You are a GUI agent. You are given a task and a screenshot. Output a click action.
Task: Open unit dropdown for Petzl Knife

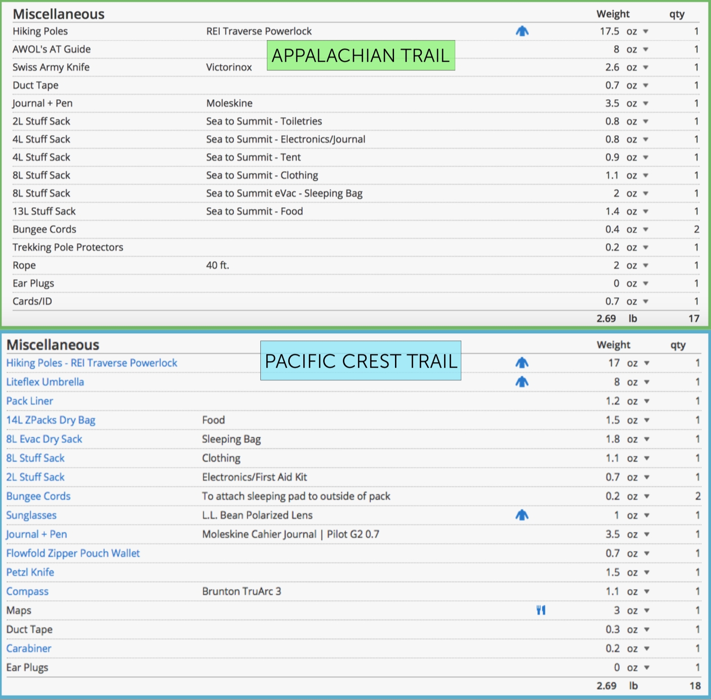click(647, 572)
